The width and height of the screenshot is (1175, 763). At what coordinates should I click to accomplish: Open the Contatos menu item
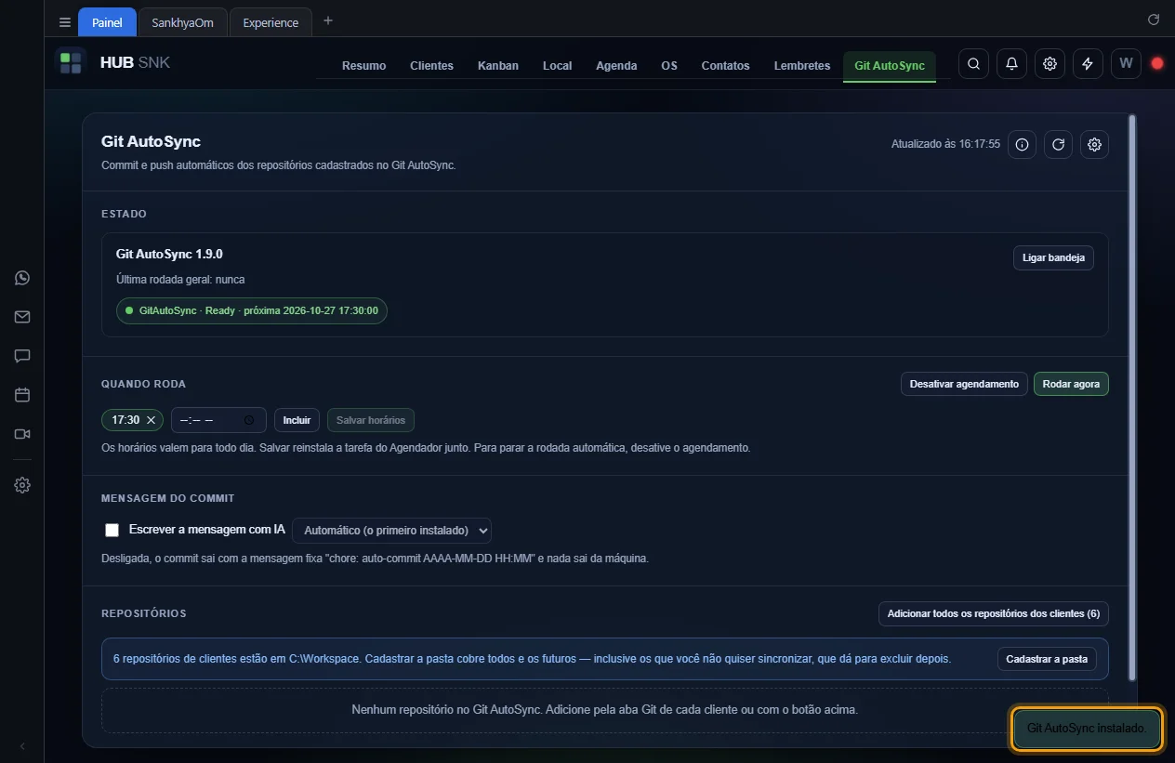point(725,65)
